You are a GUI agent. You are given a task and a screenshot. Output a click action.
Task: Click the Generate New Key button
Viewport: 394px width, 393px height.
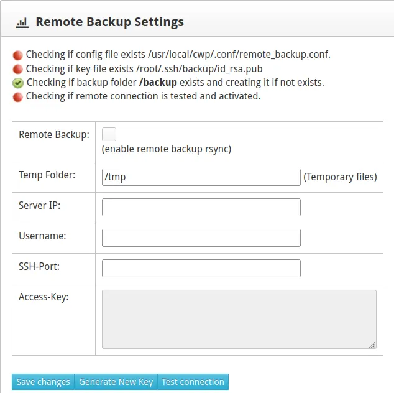pos(116,382)
